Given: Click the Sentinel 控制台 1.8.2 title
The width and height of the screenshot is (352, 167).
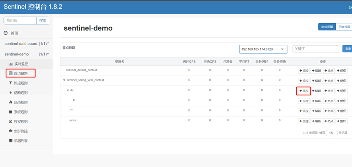Looking at the screenshot, I should (x=33, y=7).
